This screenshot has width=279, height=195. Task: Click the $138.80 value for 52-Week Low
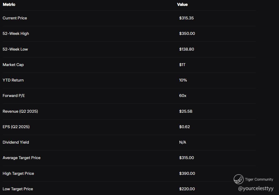click(187, 49)
